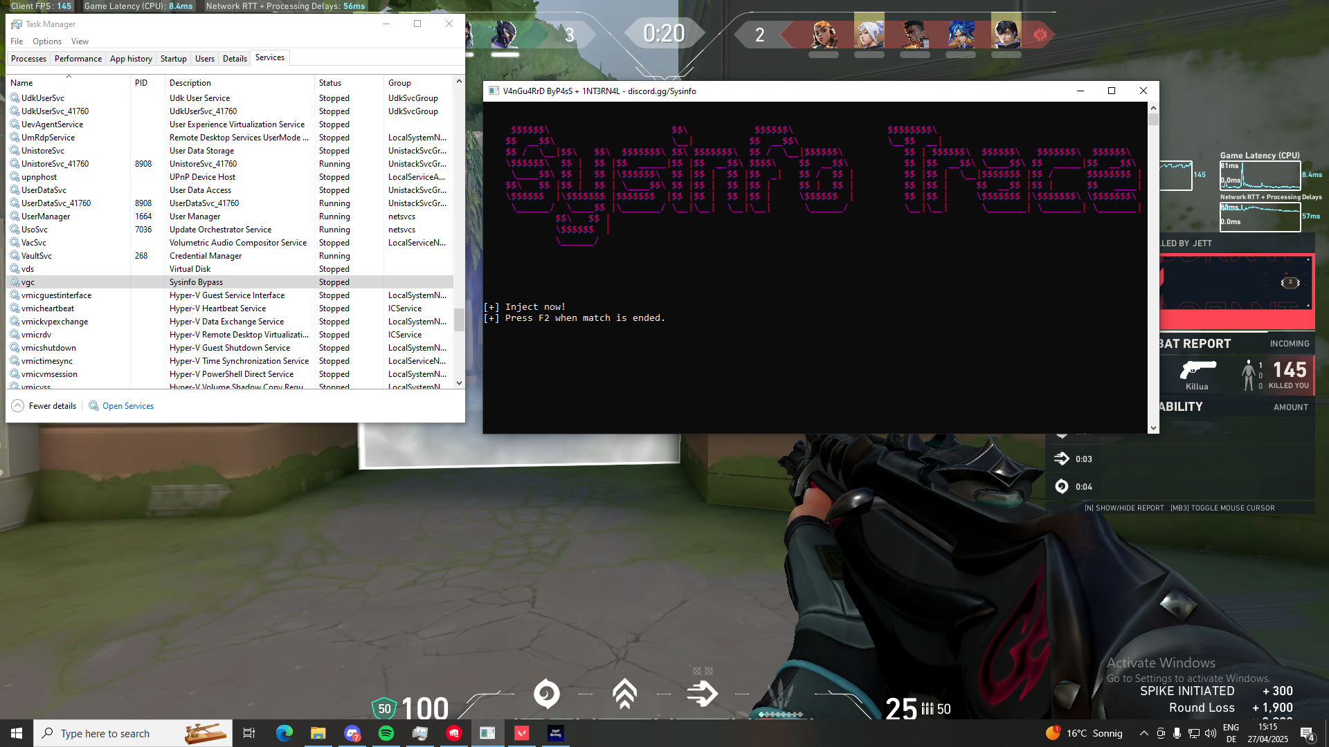This screenshot has height=747, width=1329.
Task: Open the Riot Client taskbar icon
Action: [453, 733]
